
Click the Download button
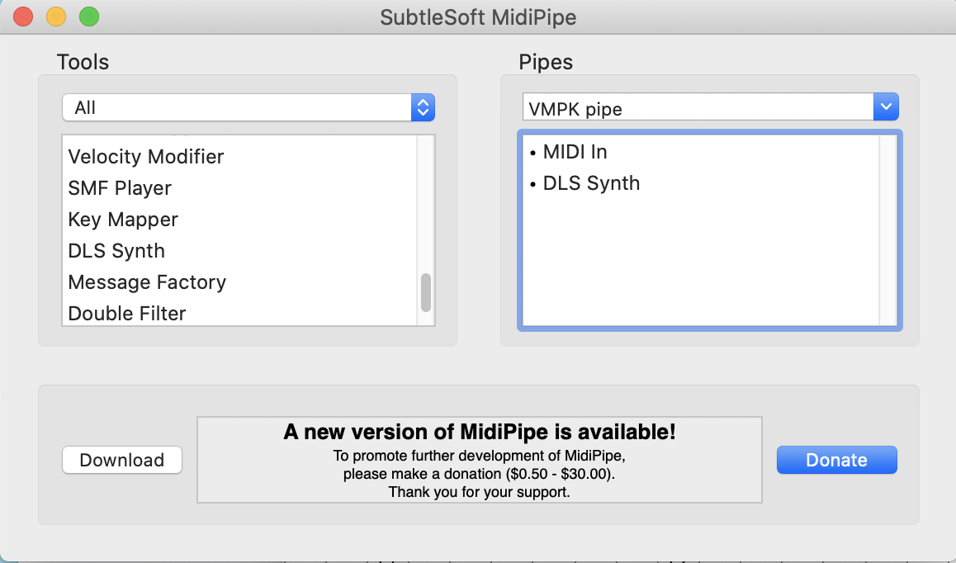pyautogui.click(x=121, y=460)
